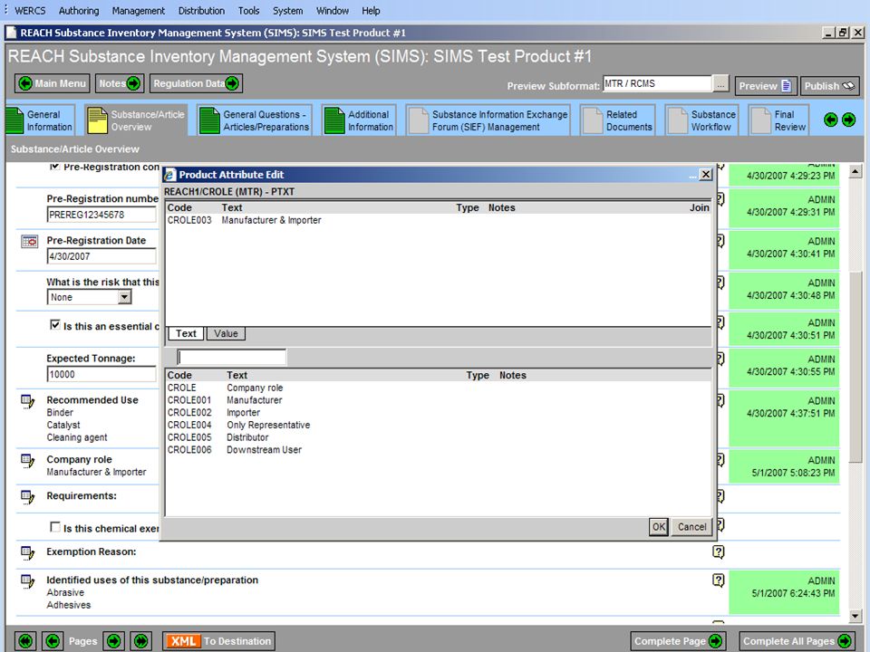Click the Pre-Registration Date field
870x652 pixels.
click(x=101, y=256)
